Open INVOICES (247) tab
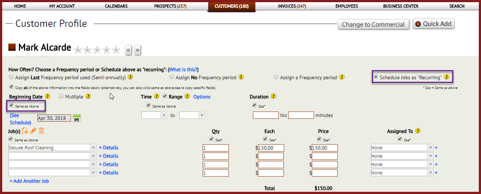481x194 pixels. pos(292,6)
